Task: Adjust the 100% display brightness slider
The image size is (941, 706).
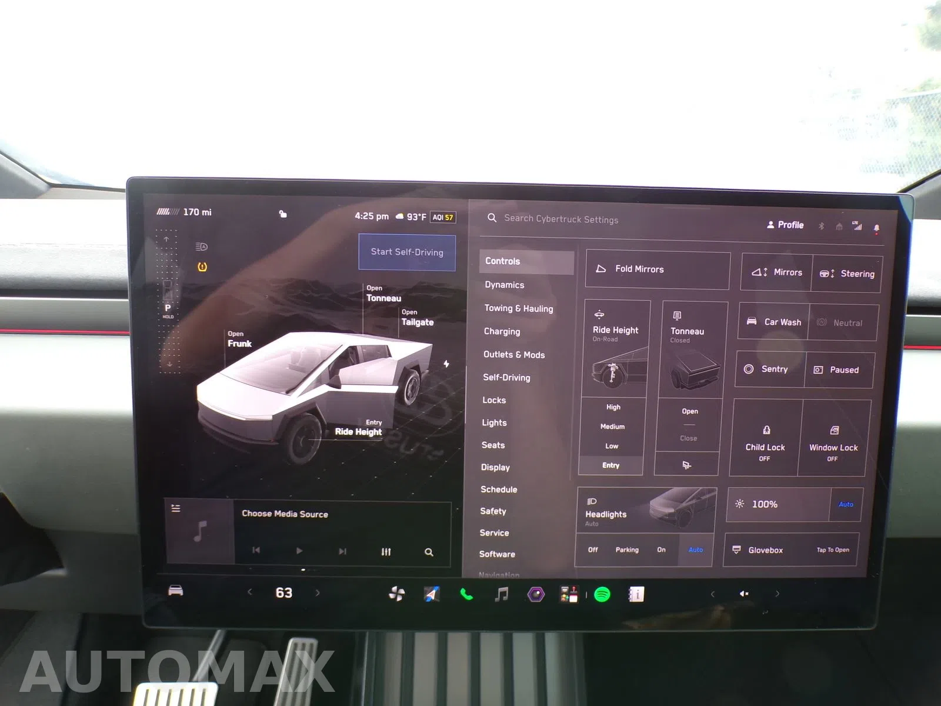Action: [x=778, y=504]
